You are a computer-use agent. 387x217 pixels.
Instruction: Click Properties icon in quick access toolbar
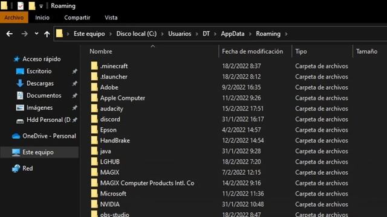(x=21, y=5)
